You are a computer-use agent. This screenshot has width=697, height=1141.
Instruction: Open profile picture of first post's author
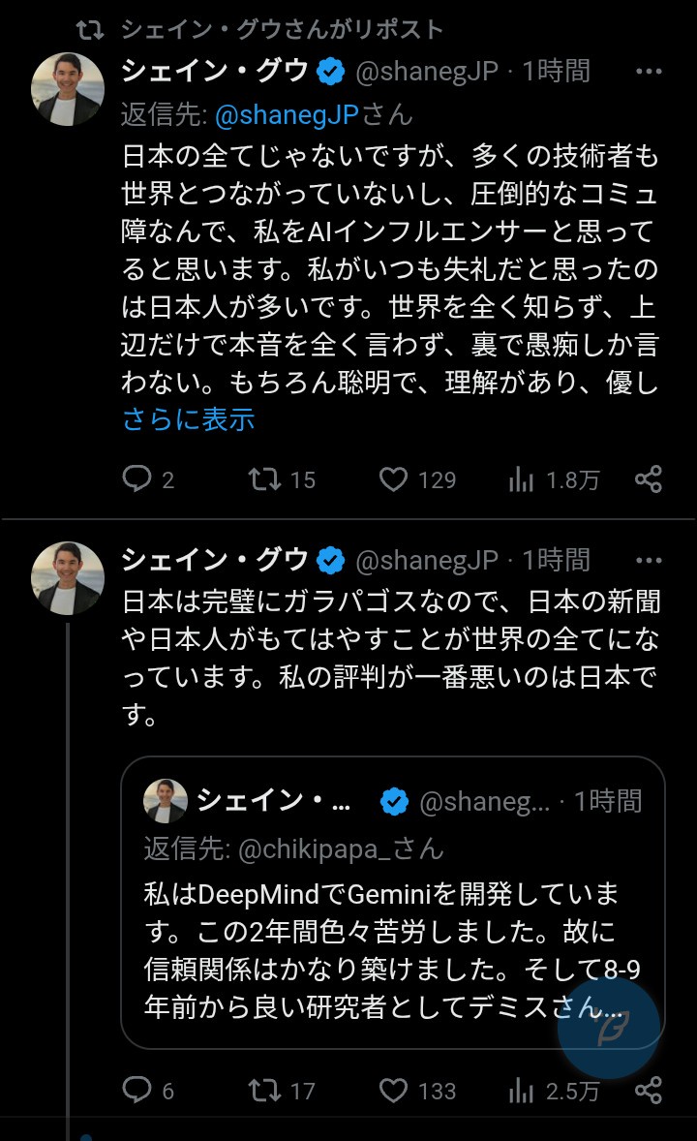pyautogui.click(x=67, y=89)
